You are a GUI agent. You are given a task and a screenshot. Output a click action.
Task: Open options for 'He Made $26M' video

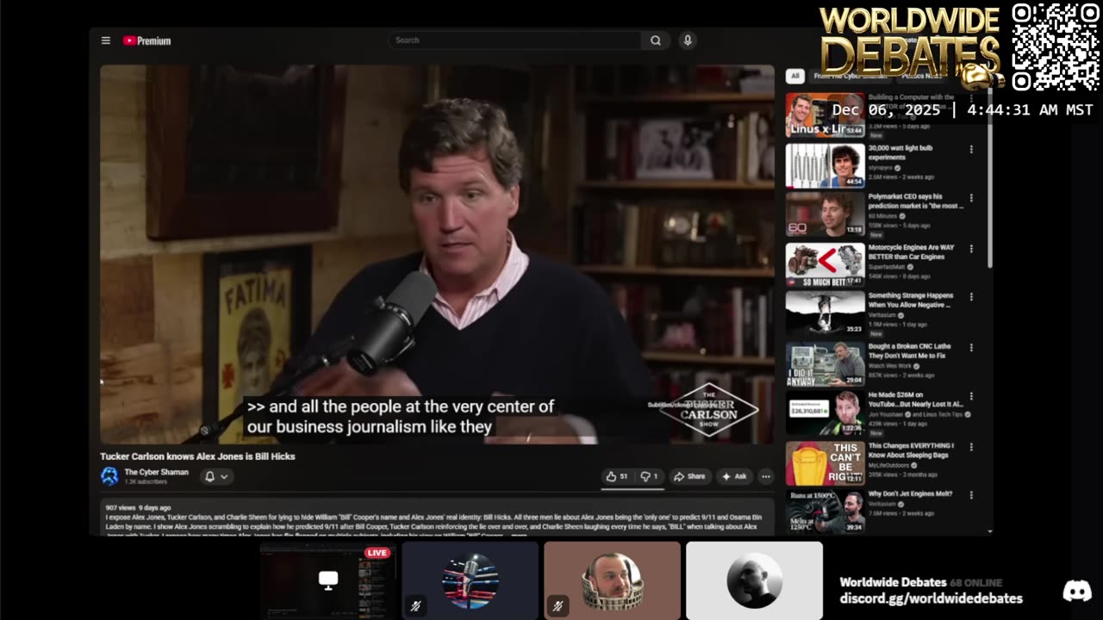point(971,397)
